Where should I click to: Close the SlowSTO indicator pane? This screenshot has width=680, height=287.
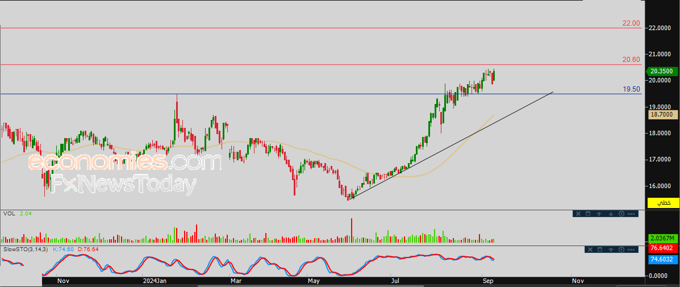tap(589, 249)
